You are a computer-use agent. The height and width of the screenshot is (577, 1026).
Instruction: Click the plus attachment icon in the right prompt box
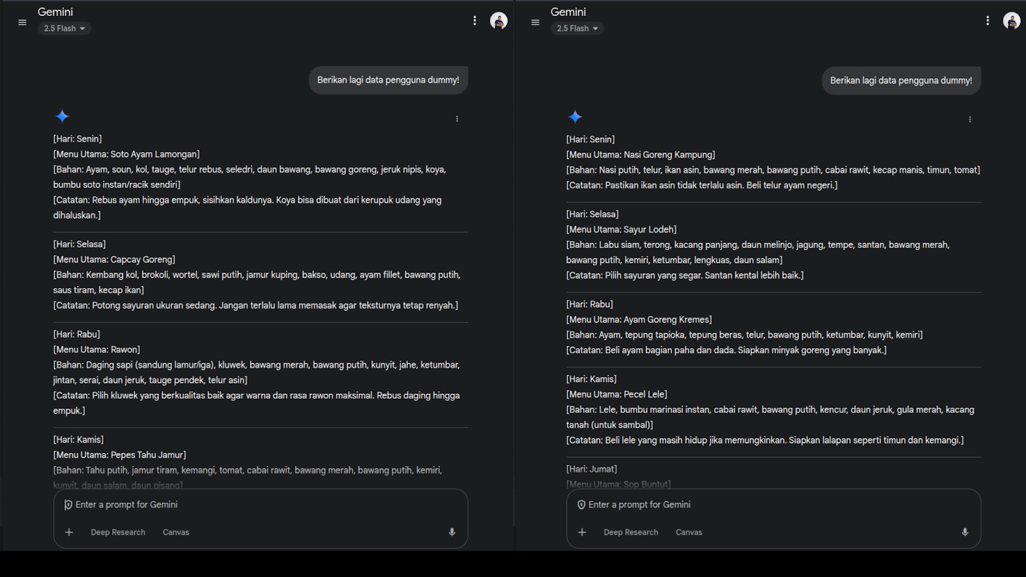click(582, 532)
